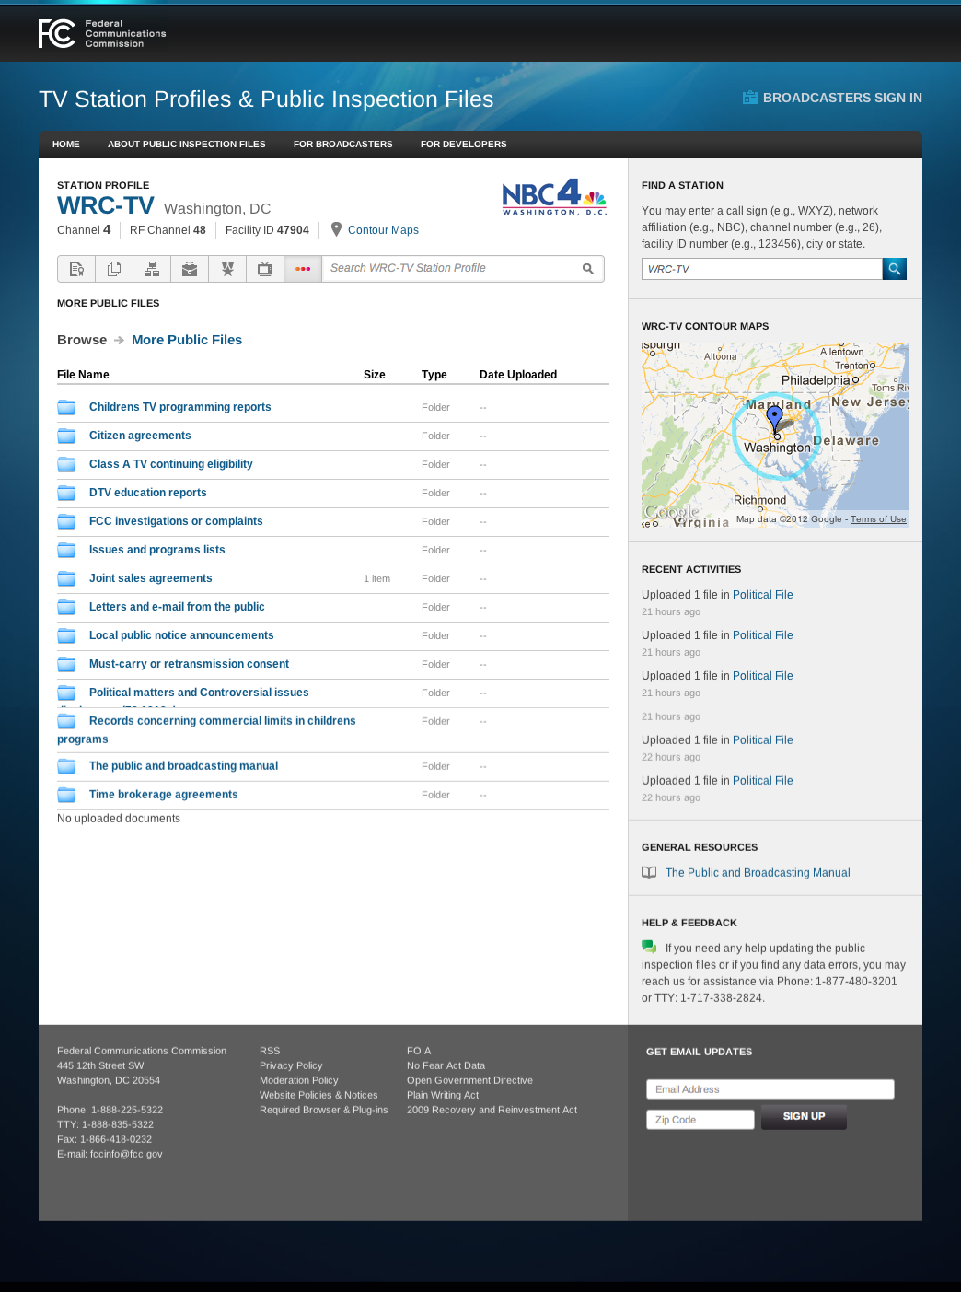Open the RSS footer link
Image resolution: width=961 pixels, height=1292 pixels.
click(x=270, y=1051)
